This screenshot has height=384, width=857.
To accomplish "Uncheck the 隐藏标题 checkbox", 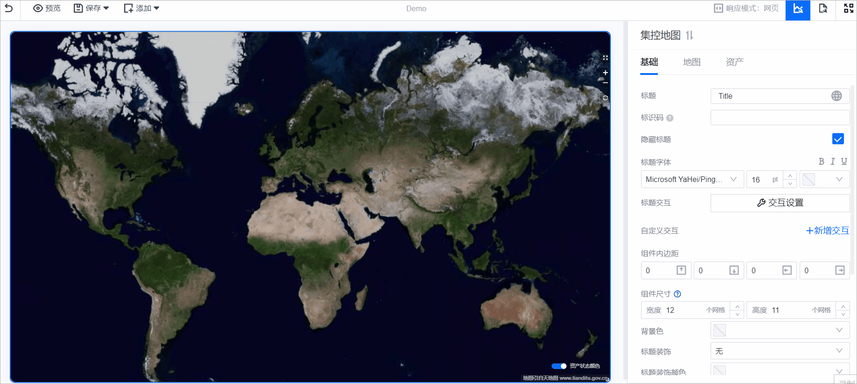I will 837,139.
